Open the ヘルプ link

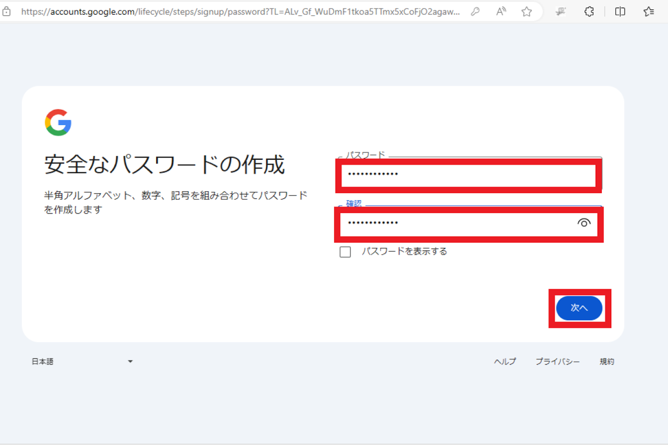coord(505,361)
